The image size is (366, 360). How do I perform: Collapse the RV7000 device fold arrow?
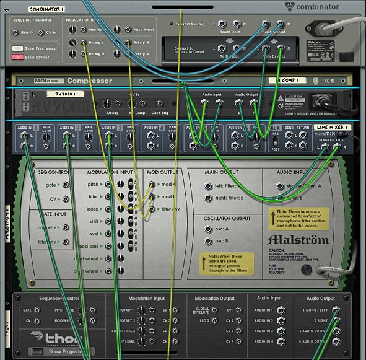7,99
